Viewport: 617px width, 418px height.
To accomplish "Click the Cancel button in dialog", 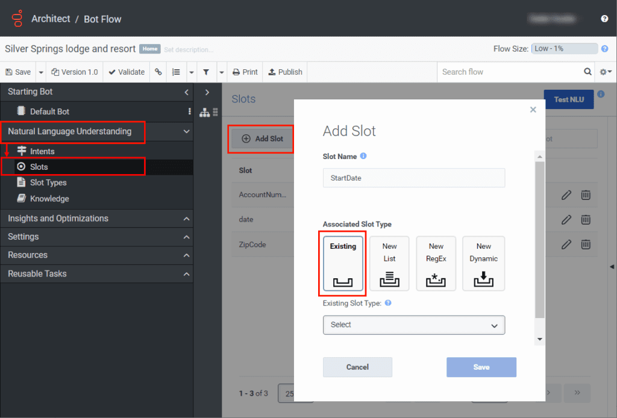I will [x=357, y=367].
